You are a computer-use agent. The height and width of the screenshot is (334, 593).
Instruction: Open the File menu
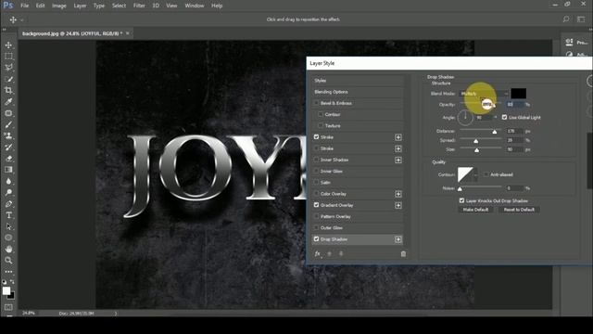click(x=25, y=6)
